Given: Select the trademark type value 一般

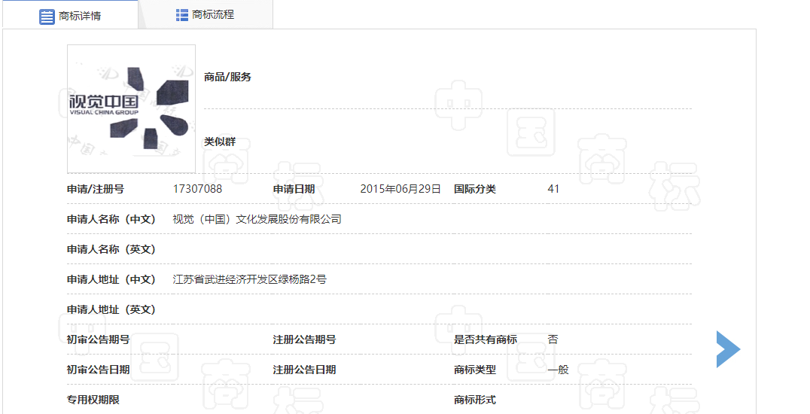Looking at the screenshot, I should [558, 370].
